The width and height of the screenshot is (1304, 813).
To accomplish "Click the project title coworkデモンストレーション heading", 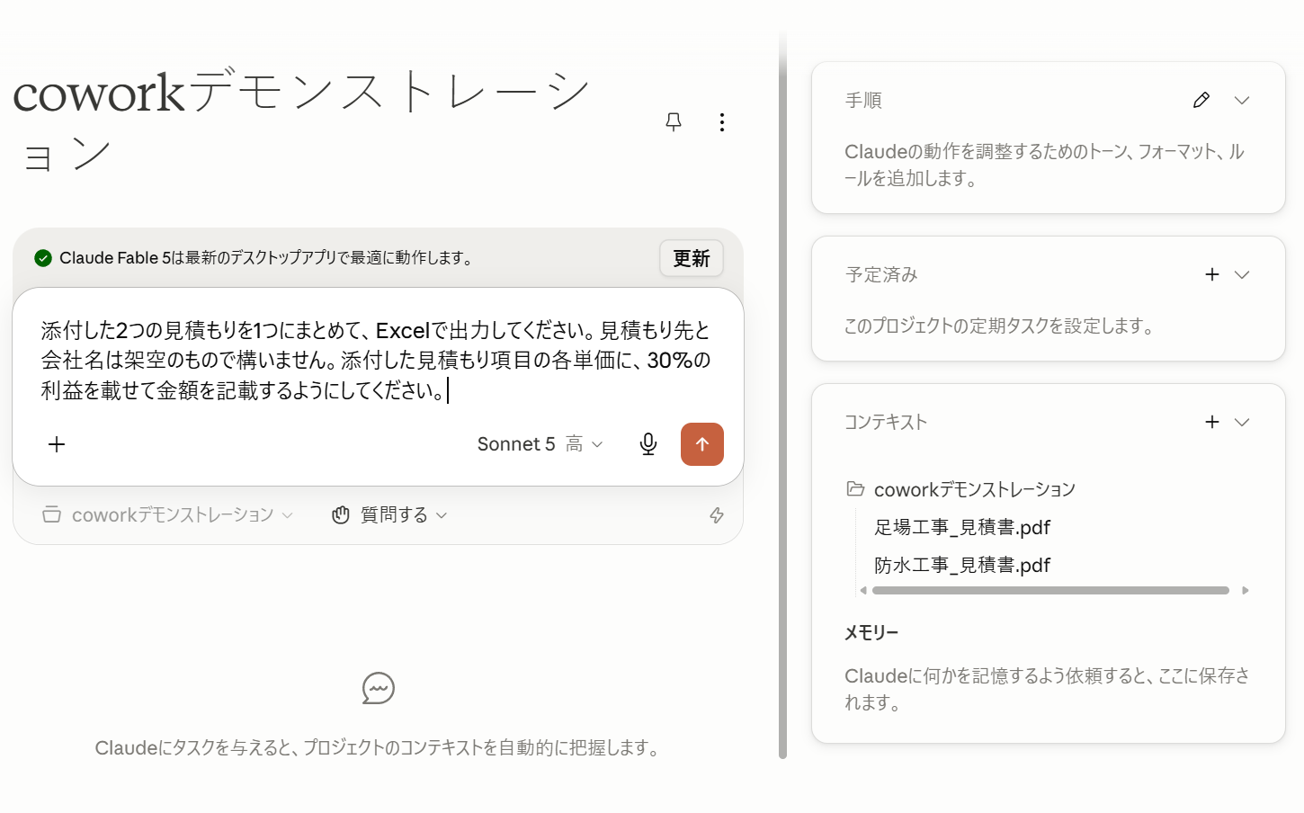I will pos(302,121).
